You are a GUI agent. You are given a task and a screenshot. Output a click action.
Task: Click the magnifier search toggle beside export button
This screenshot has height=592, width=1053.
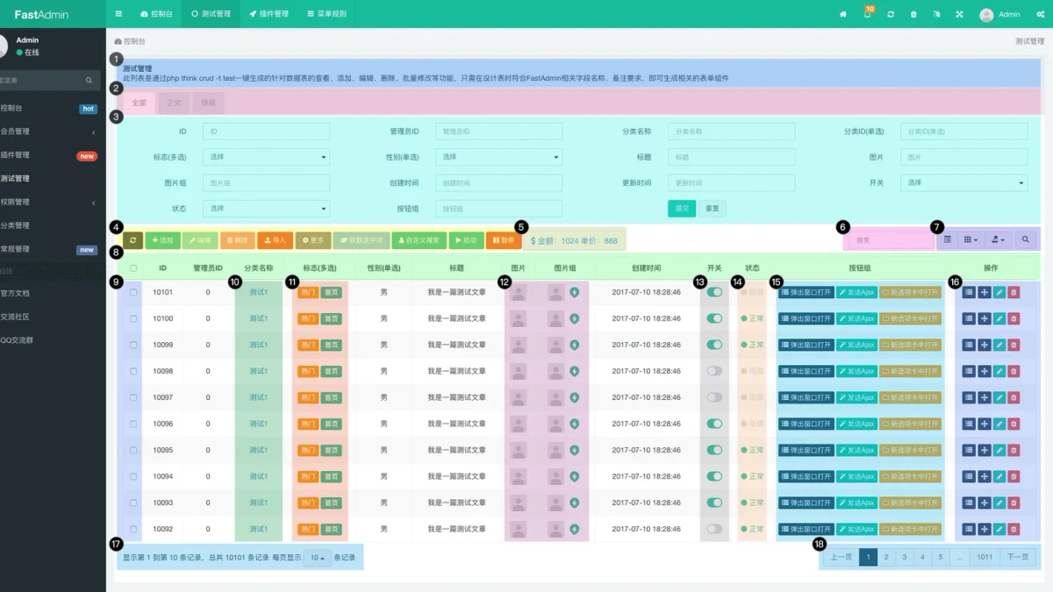point(1025,239)
